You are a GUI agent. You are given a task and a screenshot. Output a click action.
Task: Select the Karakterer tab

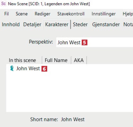[x=57, y=24]
